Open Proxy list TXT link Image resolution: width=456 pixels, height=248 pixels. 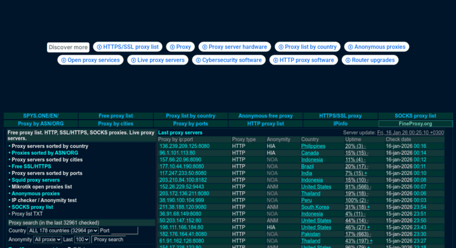coord(27,214)
